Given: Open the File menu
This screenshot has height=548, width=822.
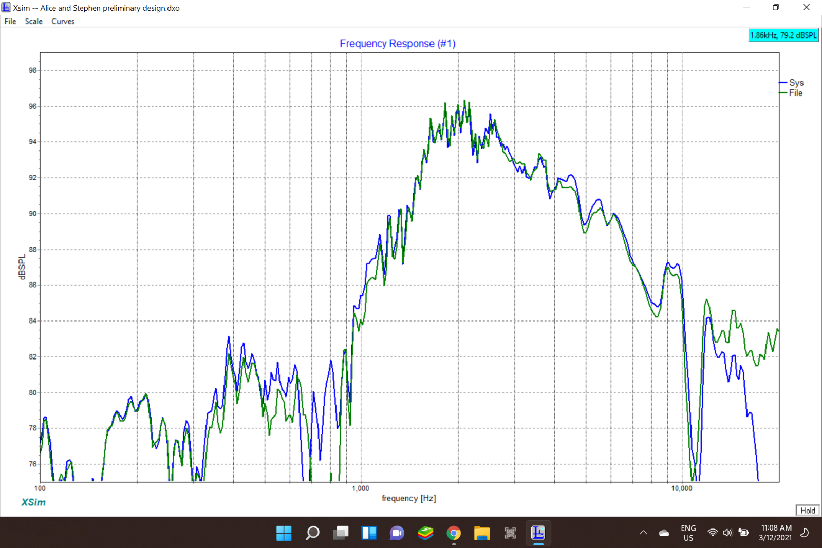Looking at the screenshot, I should 10,21.
